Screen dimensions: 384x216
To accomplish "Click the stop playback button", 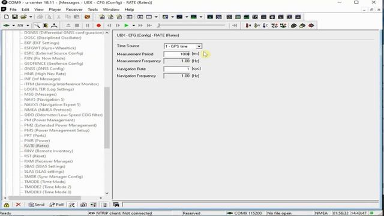I will (x=77, y=25).
